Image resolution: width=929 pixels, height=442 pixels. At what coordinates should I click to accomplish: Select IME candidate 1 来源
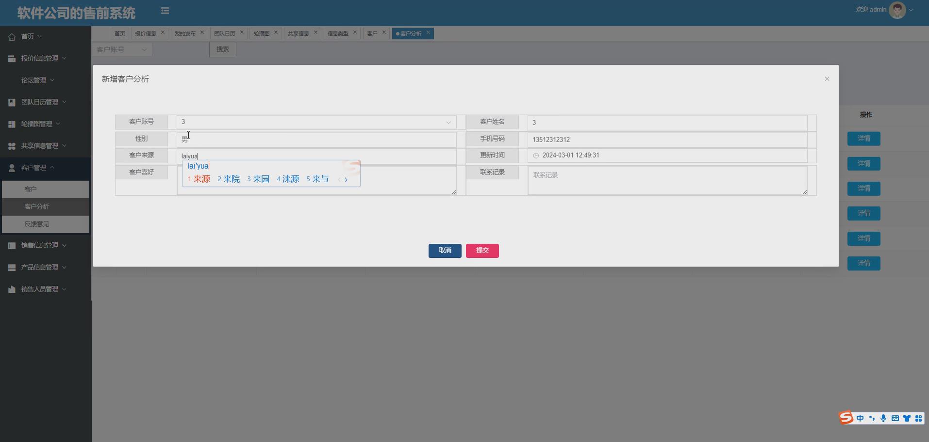pyautogui.click(x=199, y=179)
